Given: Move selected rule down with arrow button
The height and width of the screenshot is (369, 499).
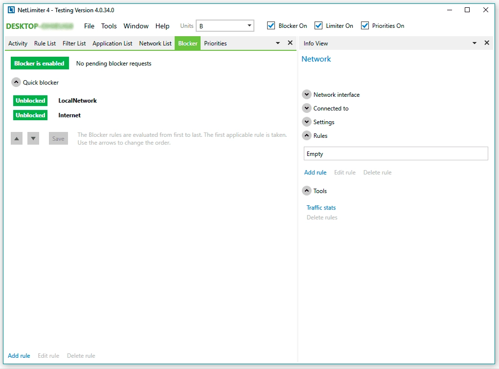Looking at the screenshot, I should point(33,139).
